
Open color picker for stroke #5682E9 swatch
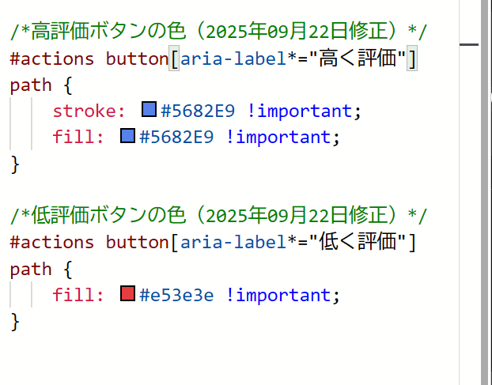point(149,110)
